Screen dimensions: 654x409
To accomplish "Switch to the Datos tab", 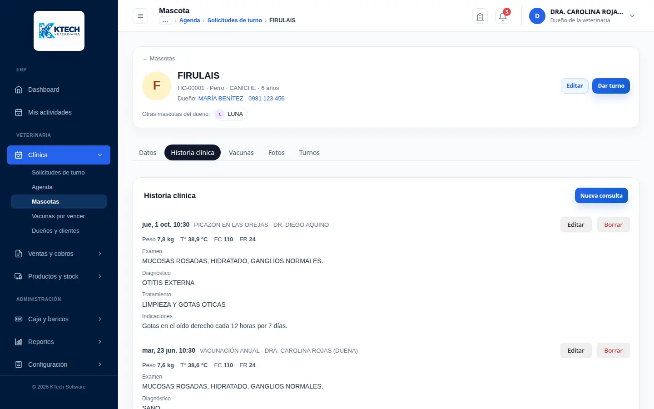I will click(x=148, y=153).
